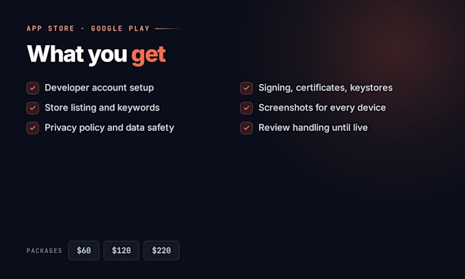The height and width of the screenshot is (279, 465).
Task: Click the PACKAGES label
Action: coord(44,251)
